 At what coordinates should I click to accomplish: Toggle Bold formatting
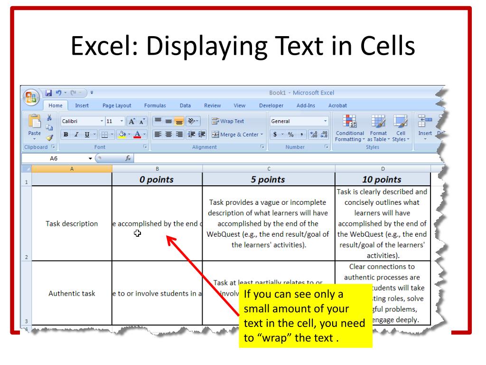[65, 134]
